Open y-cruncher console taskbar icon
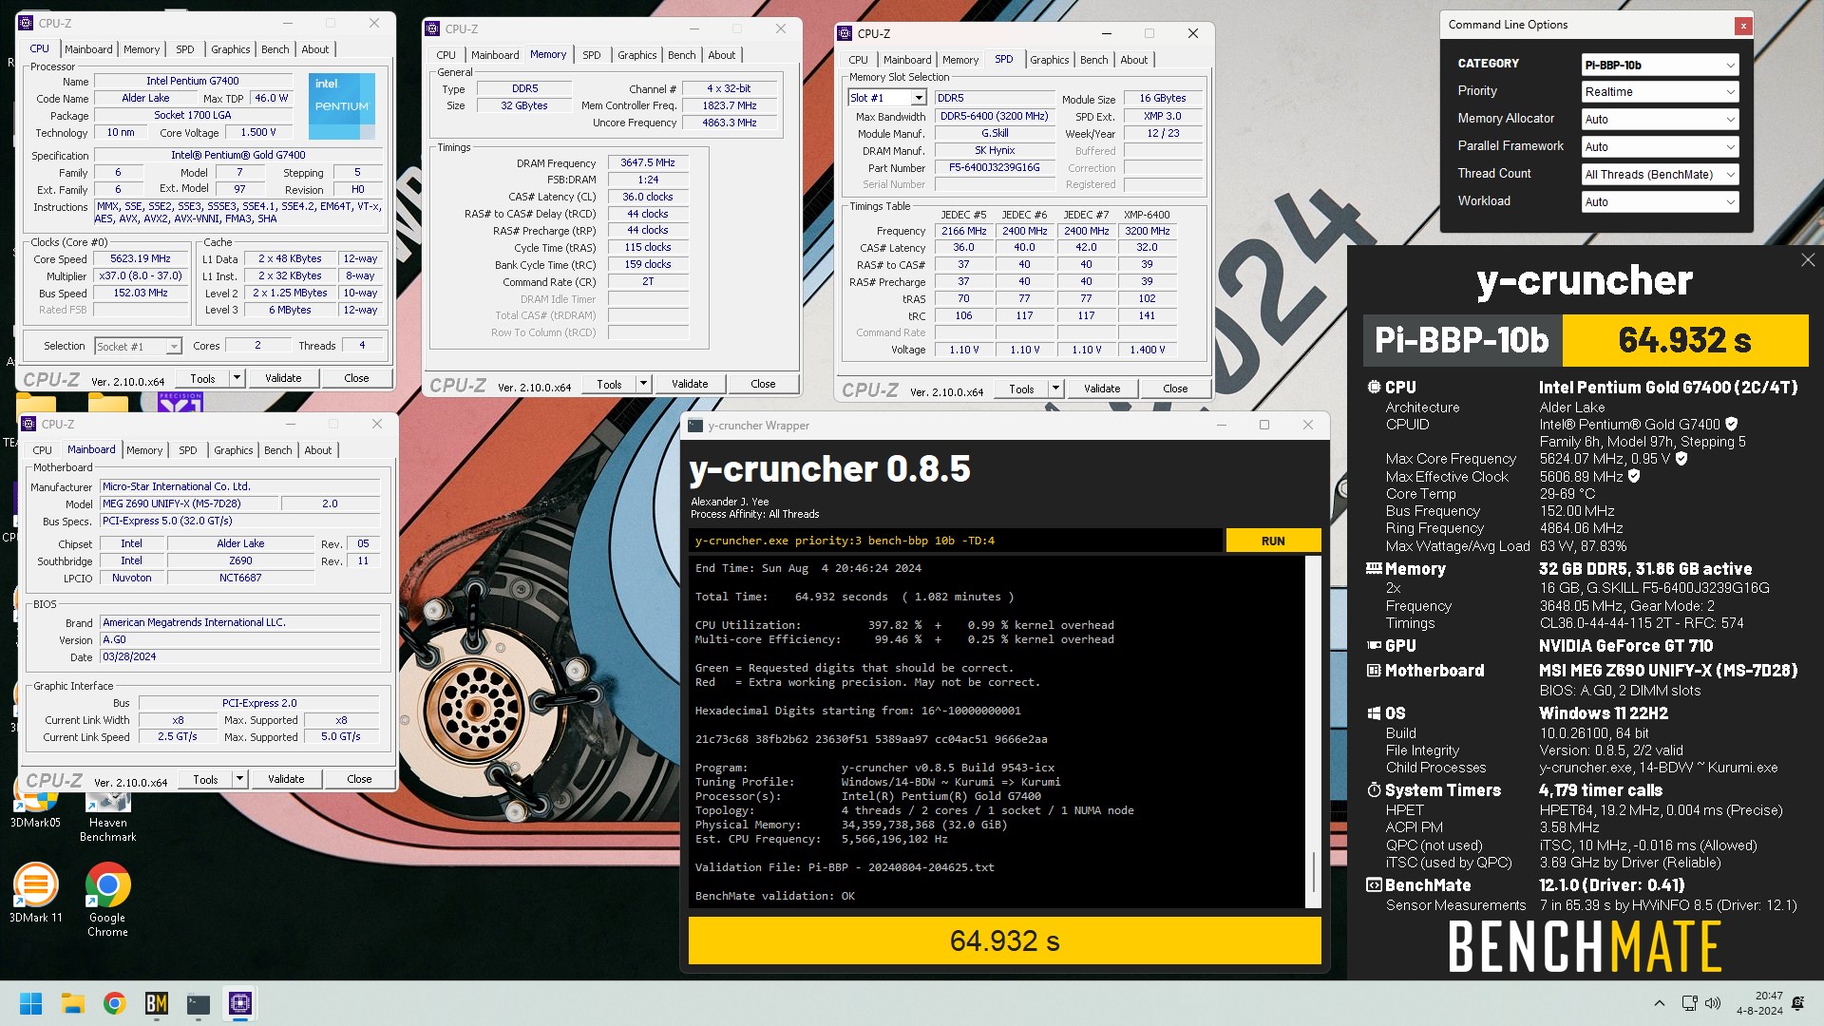1824x1026 pixels. point(198,1003)
